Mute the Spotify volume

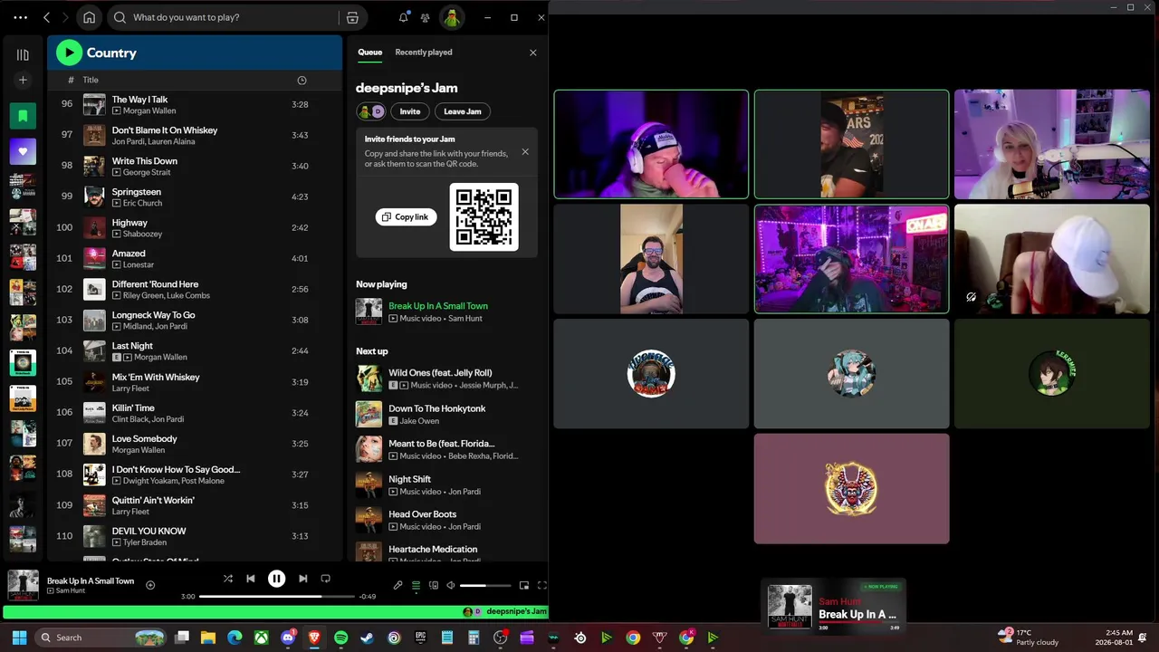(x=451, y=585)
